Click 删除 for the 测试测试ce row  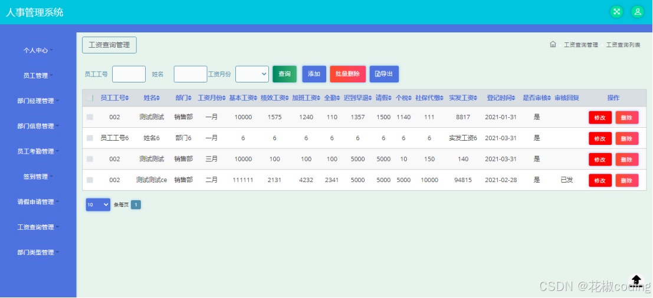coord(626,180)
